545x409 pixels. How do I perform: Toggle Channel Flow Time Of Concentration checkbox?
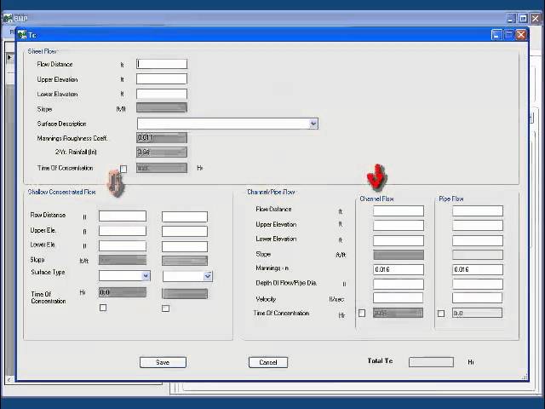point(362,313)
